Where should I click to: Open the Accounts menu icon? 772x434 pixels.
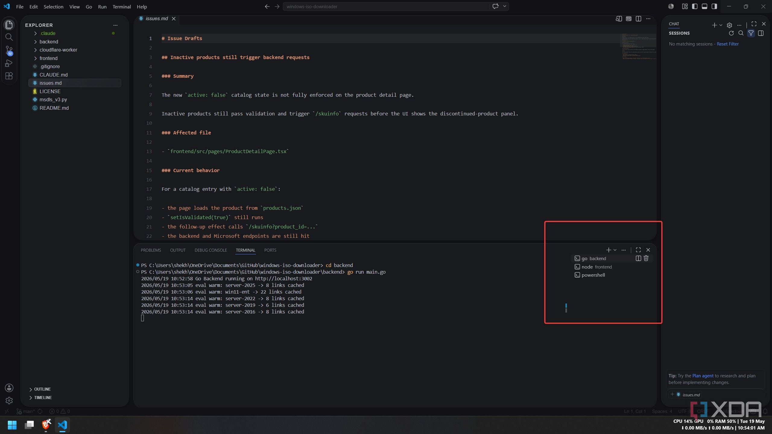pyautogui.click(x=9, y=388)
